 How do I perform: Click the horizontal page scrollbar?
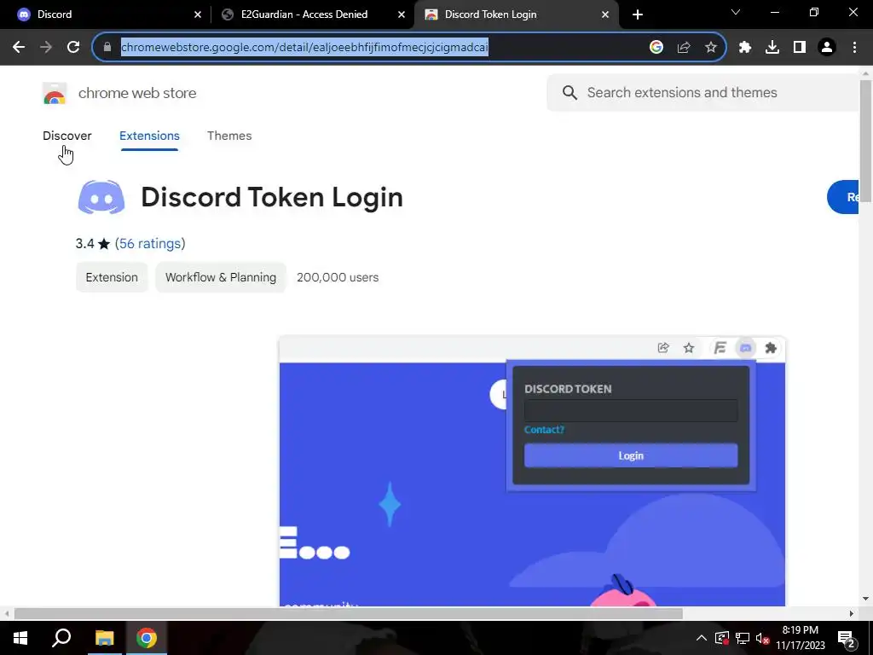click(349, 614)
